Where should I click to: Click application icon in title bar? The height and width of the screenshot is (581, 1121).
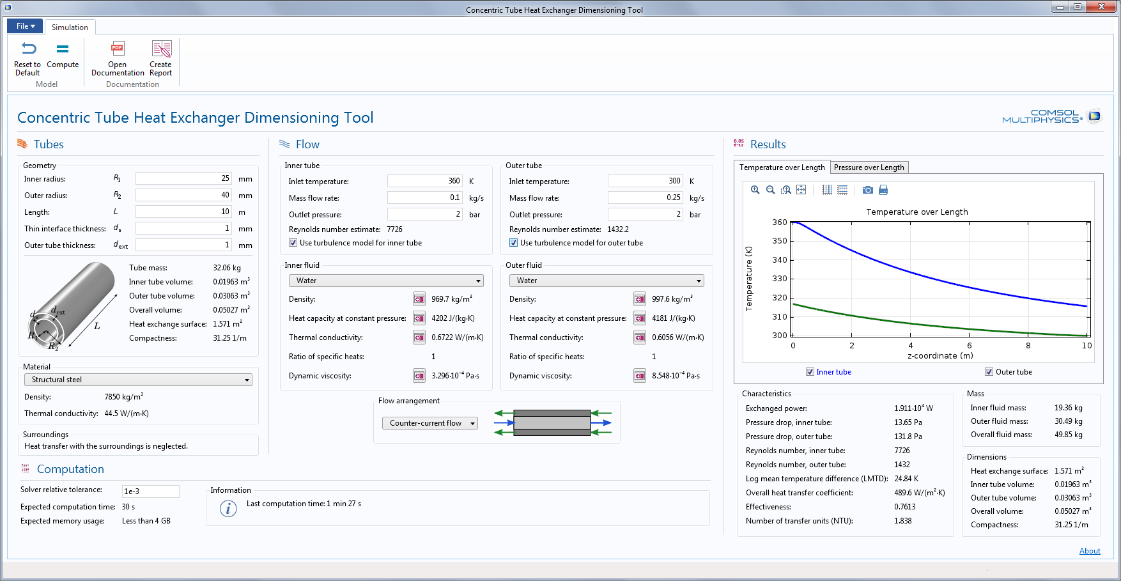pos(8,8)
